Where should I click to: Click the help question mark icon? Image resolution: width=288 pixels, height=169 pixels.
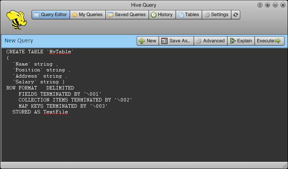pos(260,5)
